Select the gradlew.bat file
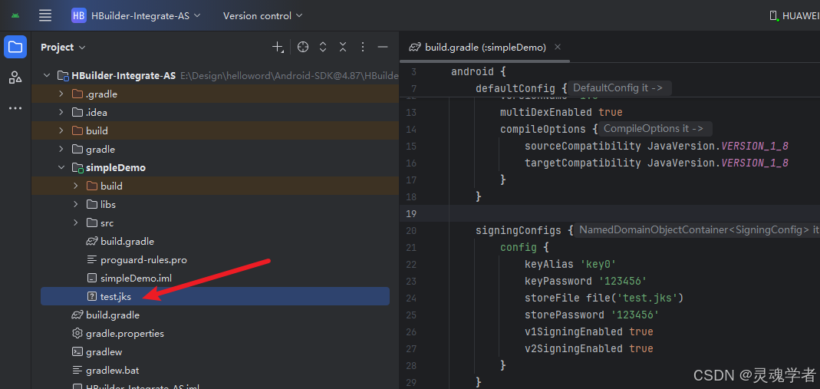Image resolution: width=820 pixels, height=389 pixels. pyautogui.click(x=113, y=370)
